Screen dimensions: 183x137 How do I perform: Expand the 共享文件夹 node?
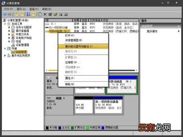click(x=9, y=34)
